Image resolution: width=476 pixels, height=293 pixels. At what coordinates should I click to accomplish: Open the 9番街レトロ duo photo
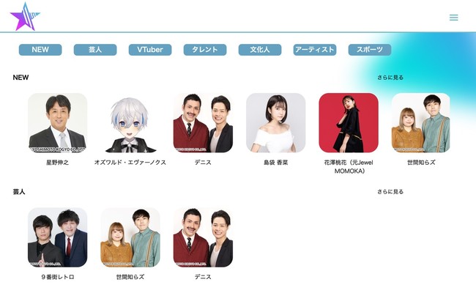click(57, 237)
